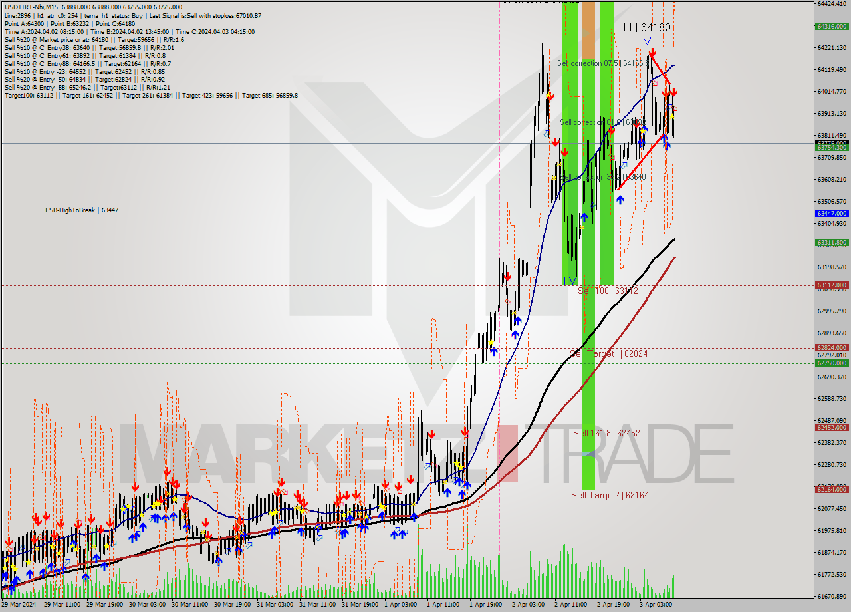
Task: Click the green 62750.000 price tag
Action: click(x=831, y=363)
